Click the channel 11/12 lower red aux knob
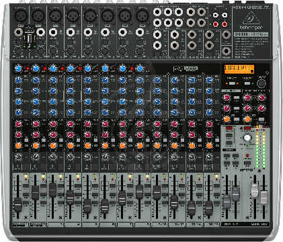 point(175,134)
